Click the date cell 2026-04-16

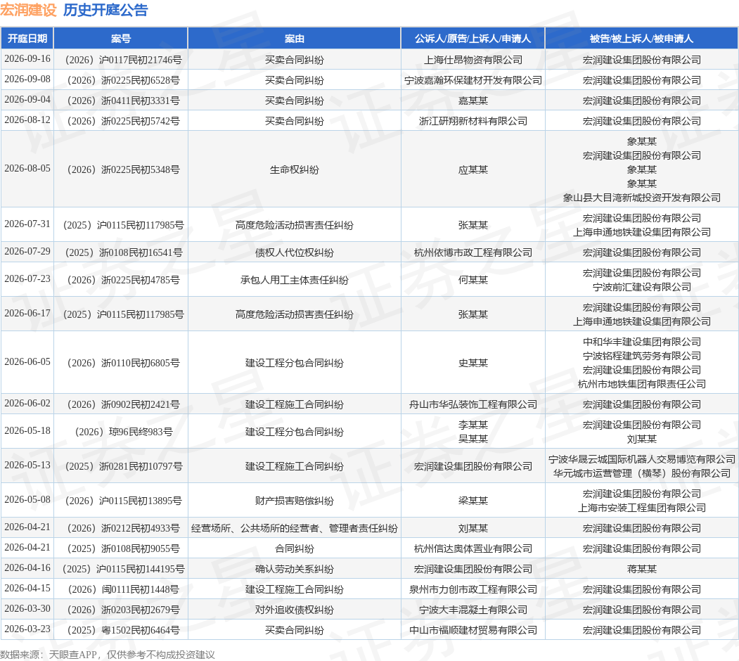coord(27,567)
